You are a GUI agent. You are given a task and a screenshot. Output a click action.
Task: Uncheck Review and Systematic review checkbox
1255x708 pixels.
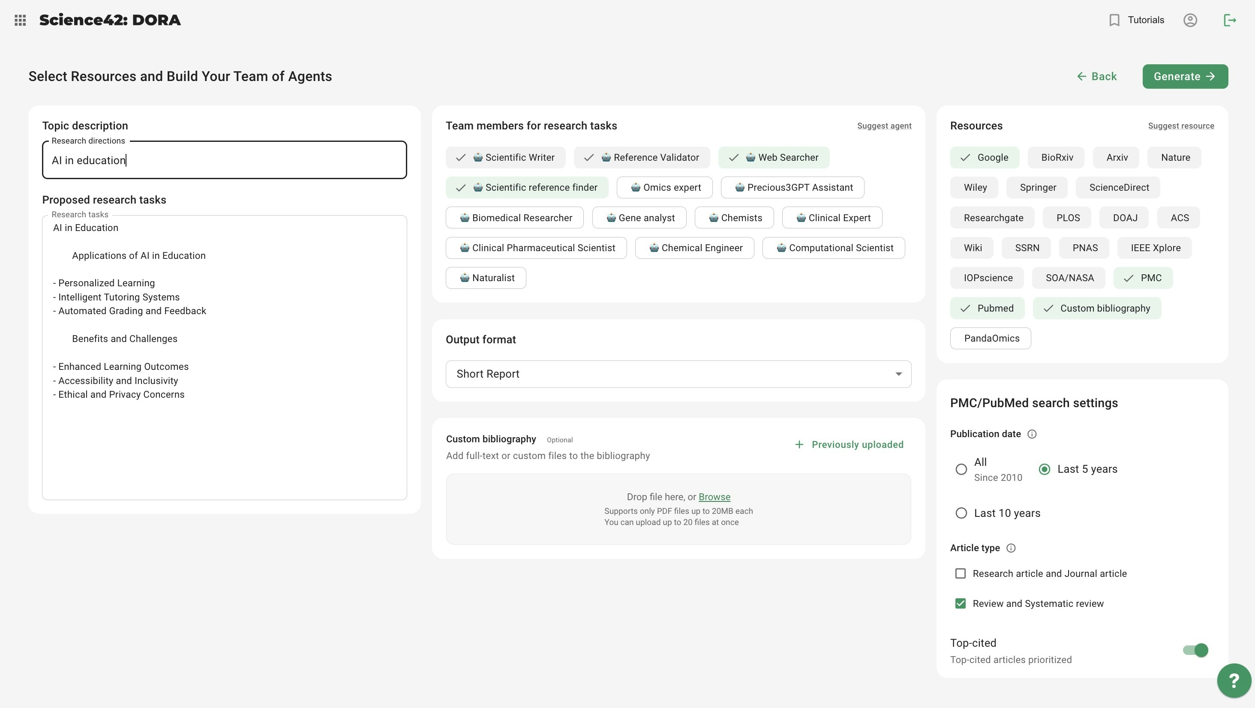(960, 604)
